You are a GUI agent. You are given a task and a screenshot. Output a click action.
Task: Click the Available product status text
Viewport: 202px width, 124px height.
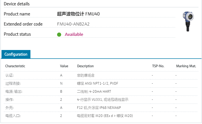click(x=74, y=34)
